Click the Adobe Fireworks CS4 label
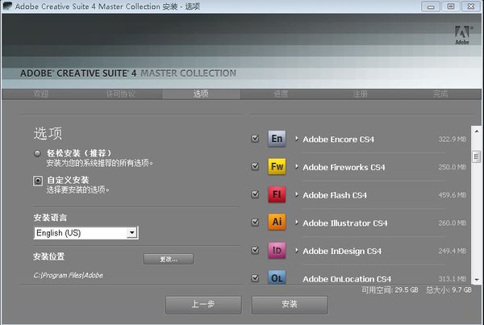The height and width of the screenshot is (325, 484). (x=344, y=167)
